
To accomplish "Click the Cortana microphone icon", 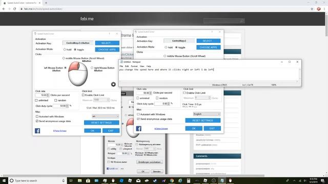I will [x=64, y=180].
